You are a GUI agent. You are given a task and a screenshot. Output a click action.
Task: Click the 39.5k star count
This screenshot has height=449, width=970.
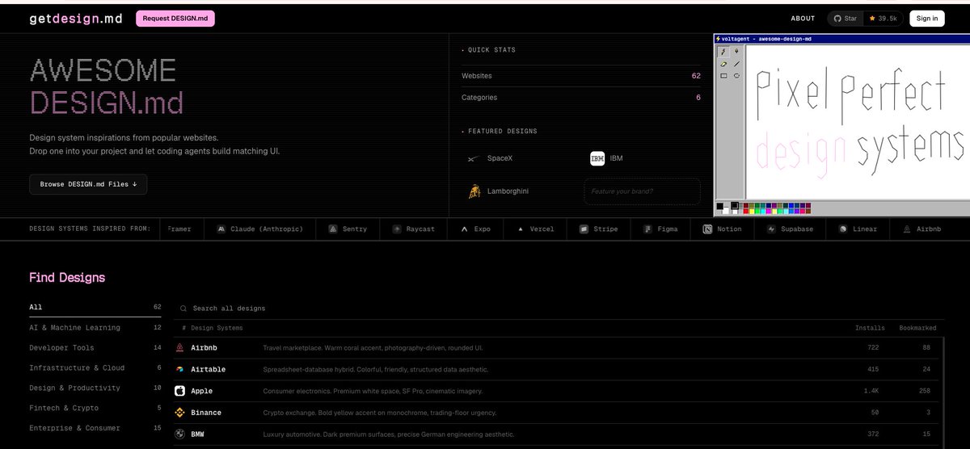[x=883, y=19]
